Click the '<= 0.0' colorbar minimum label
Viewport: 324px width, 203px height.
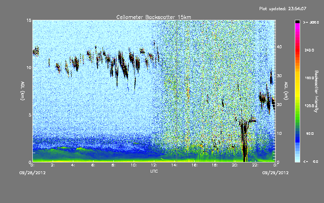tap(311, 161)
